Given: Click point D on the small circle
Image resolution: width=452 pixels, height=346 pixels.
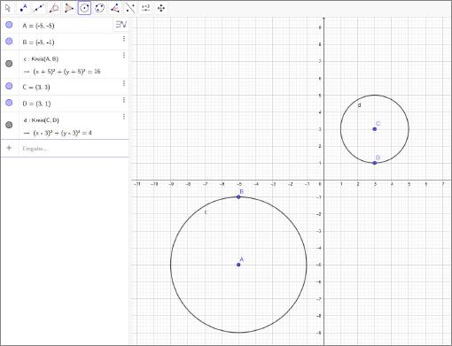Looking at the screenshot, I should 375,163.
